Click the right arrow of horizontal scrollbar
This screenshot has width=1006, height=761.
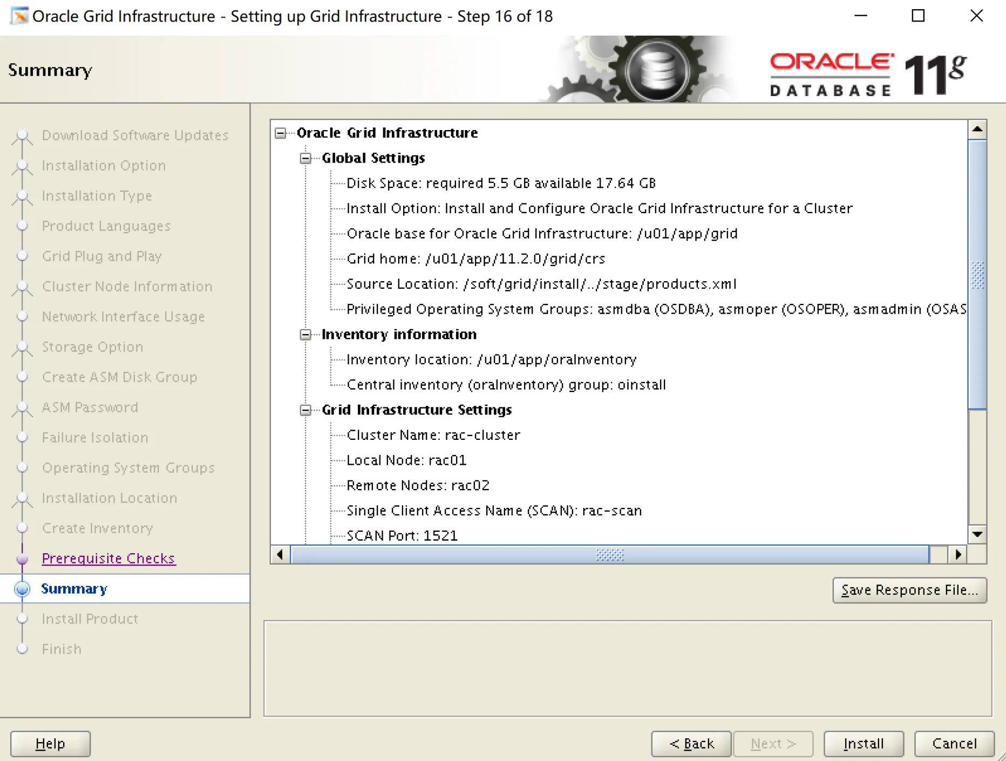click(x=959, y=555)
